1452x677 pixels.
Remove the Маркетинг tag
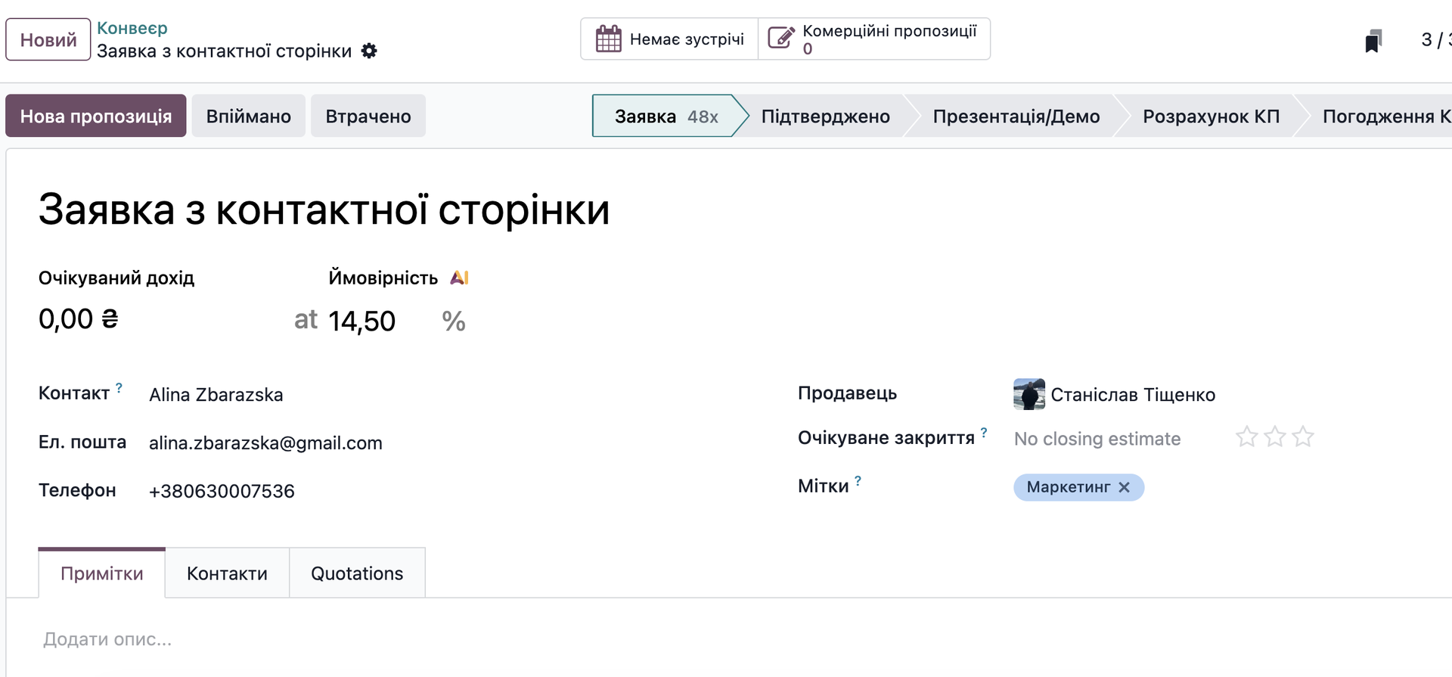click(1125, 487)
